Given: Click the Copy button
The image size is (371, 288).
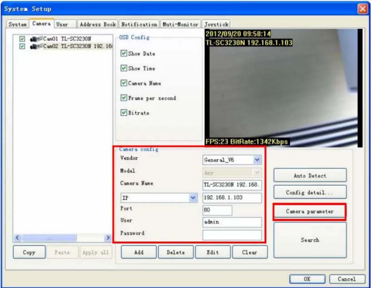Looking at the screenshot, I should point(29,252).
